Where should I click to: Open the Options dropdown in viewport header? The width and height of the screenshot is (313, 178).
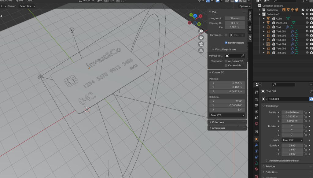point(245,6)
